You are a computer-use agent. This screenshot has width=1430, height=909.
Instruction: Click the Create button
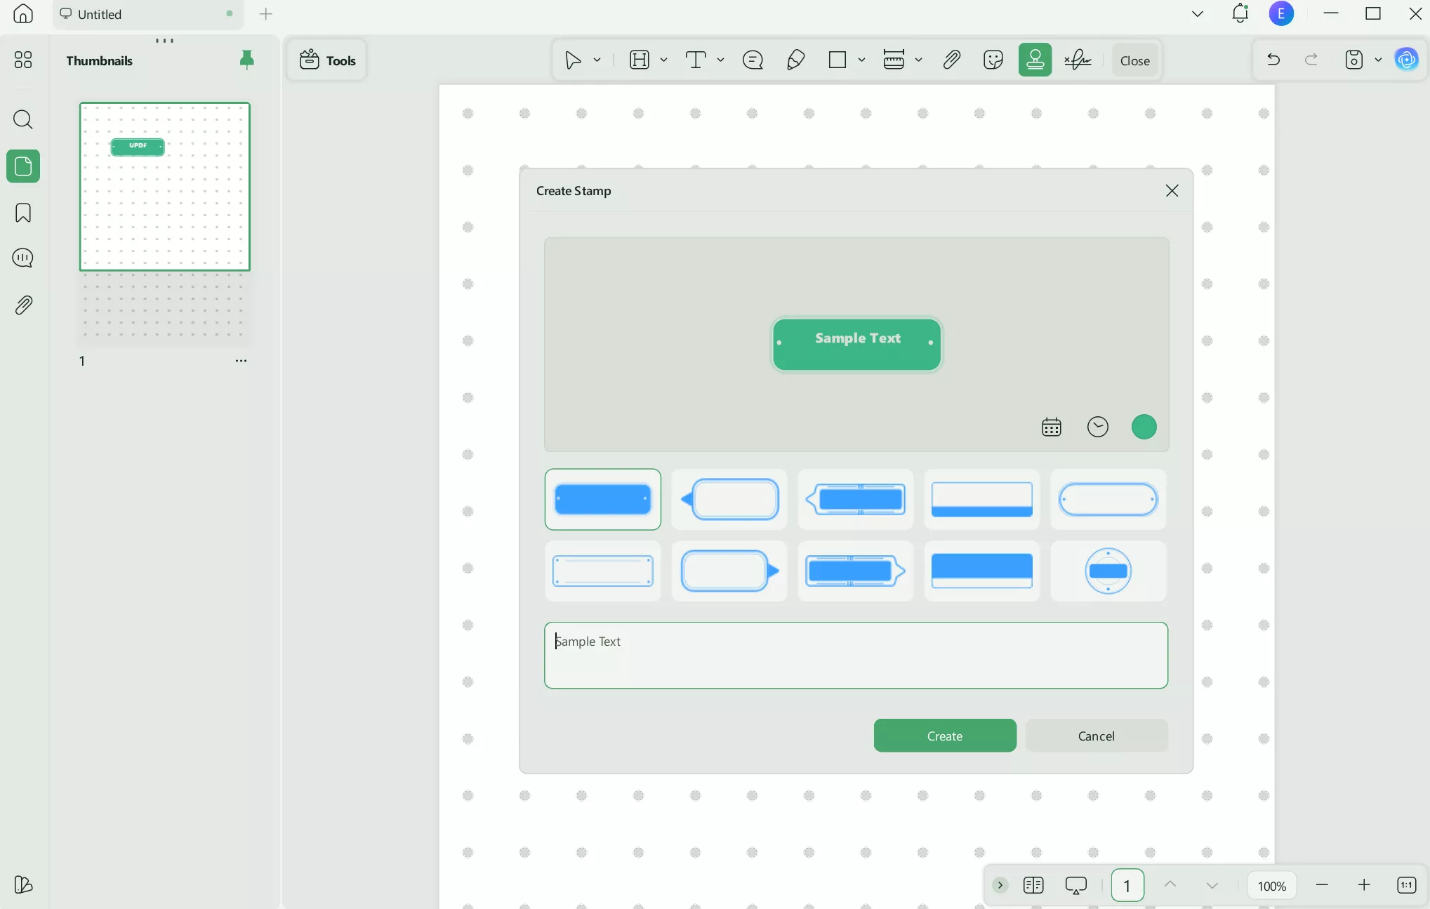coord(944,736)
